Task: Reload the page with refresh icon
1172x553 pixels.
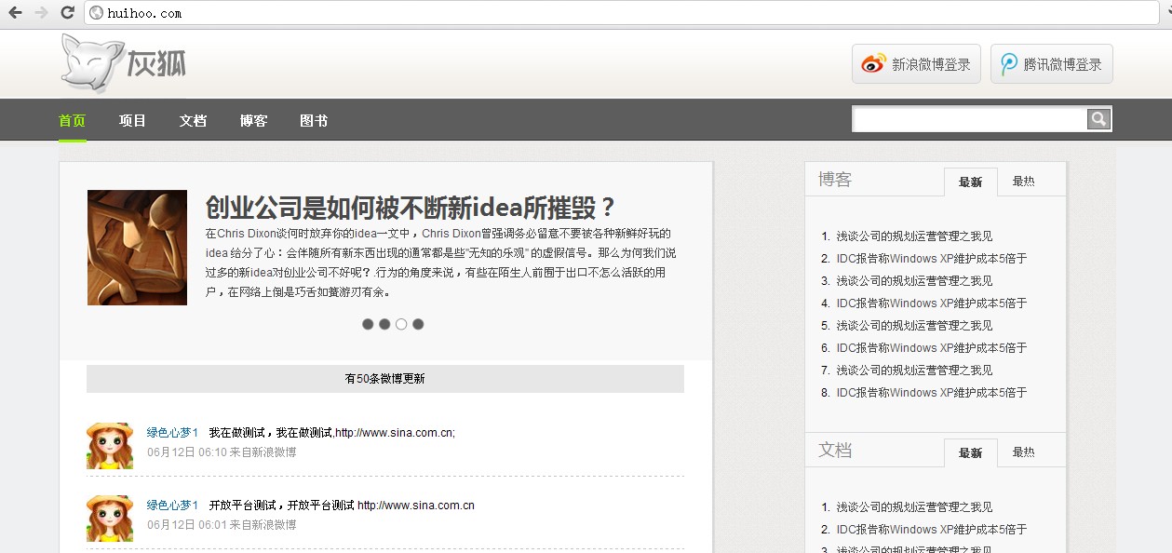Action: pyautogui.click(x=67, y=13)
